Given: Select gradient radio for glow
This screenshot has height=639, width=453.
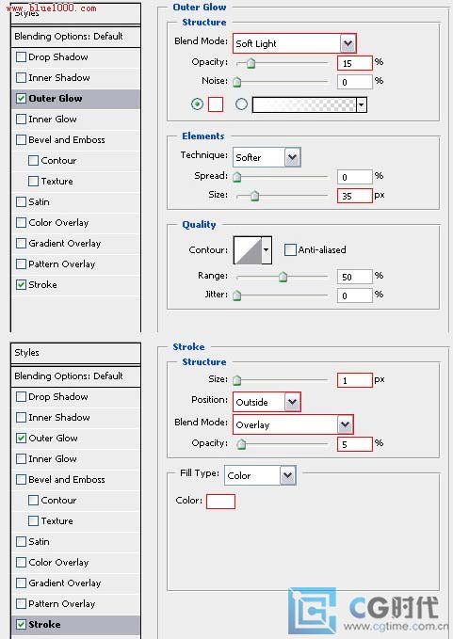Looking at the screenshot, I should 241,104.
